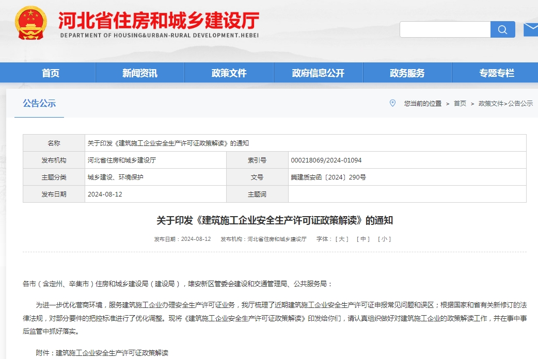Navigate to 政务服务 section
The height and width of the screenshot is (359, 538).
pyautogui.click(x=407, y=73)
